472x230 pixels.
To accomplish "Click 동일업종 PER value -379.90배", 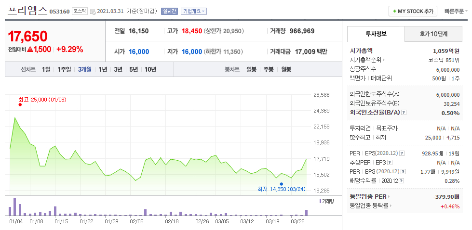I will point(446,197).
